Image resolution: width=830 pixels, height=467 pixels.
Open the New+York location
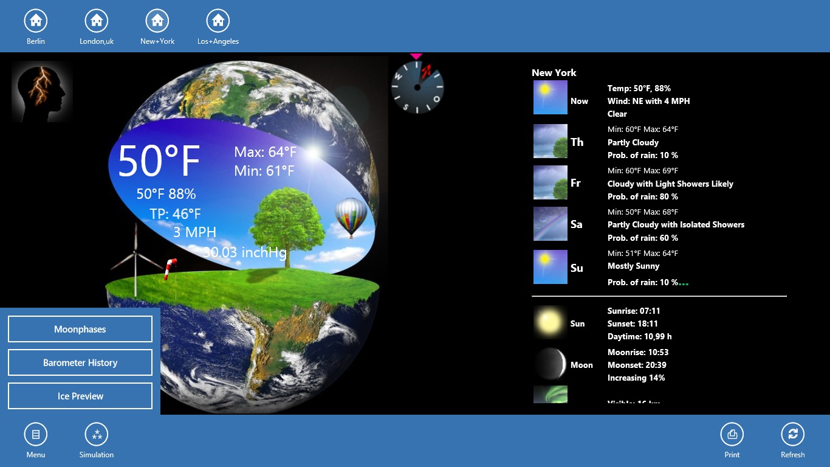point(157,21)
